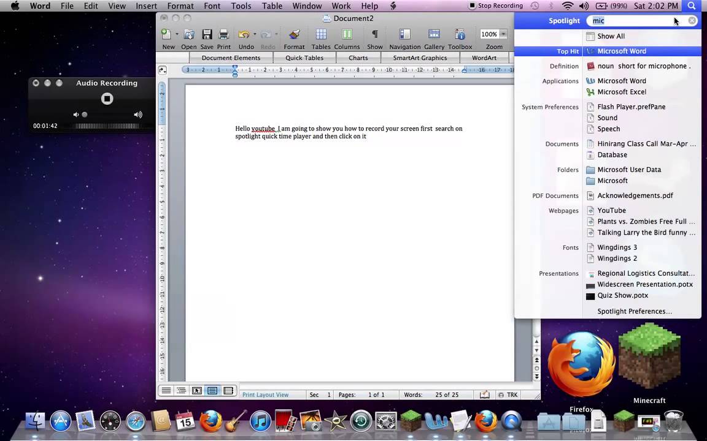Click the Open toolbar icon in Word

(189, 35)
